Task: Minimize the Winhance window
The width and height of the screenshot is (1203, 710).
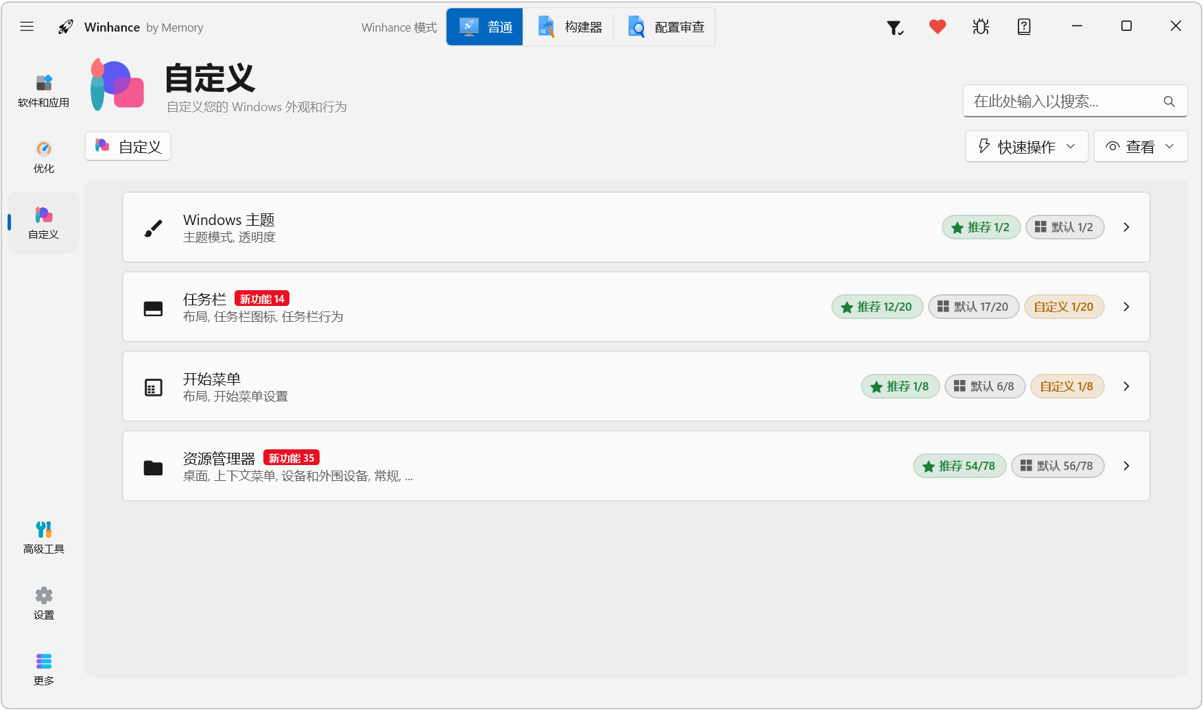Action: pyautogui.click(x=1077, y=26)
